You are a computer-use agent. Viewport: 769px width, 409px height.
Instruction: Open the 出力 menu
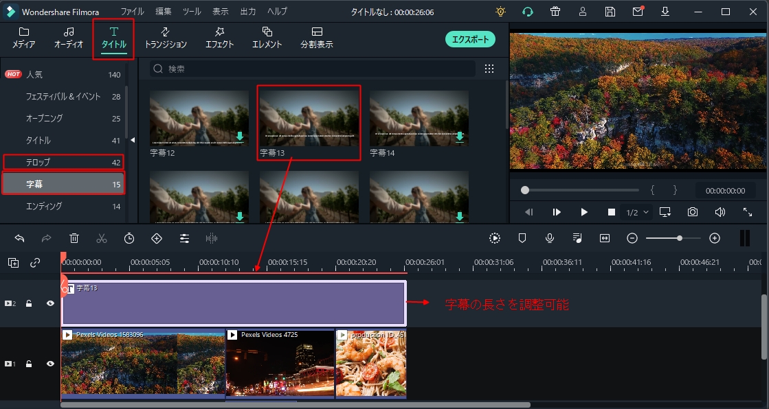[247, 12]
